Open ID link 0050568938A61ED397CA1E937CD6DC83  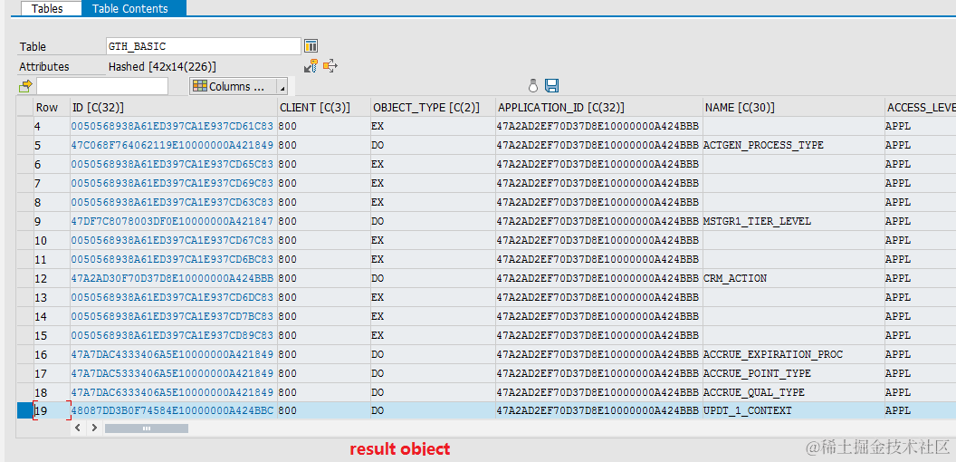tap(173, 297)
